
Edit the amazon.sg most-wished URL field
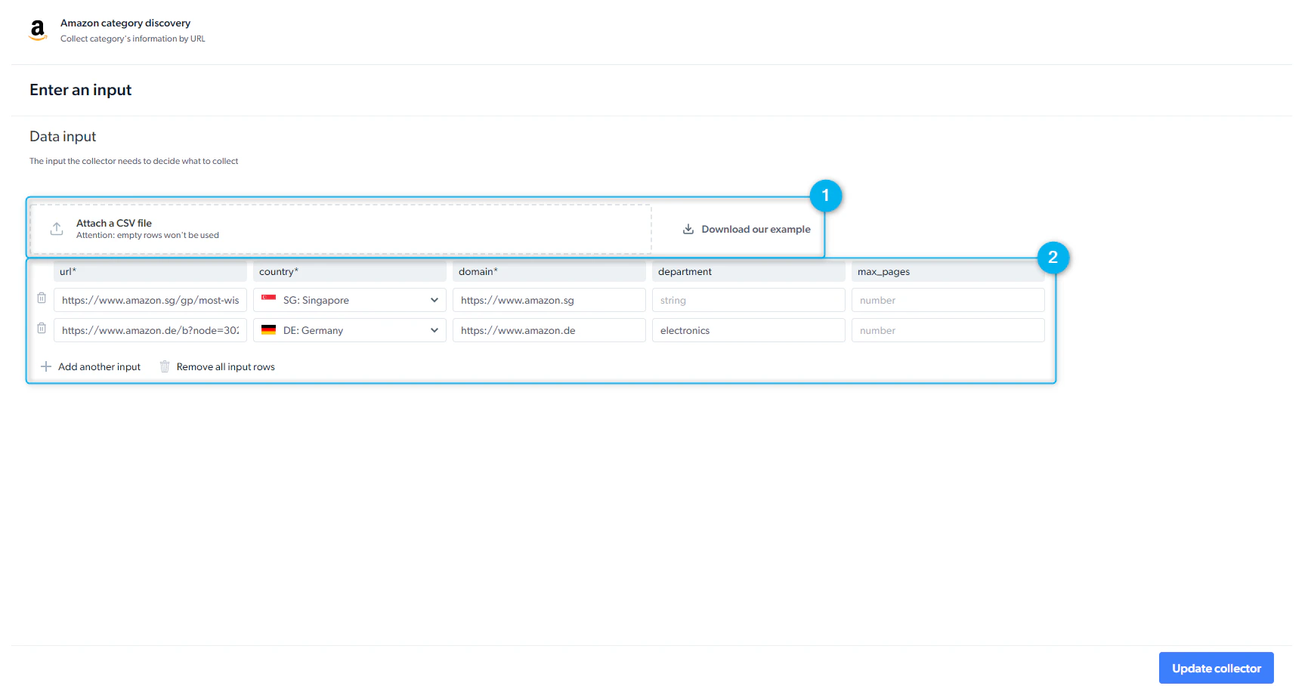(150, 300)
